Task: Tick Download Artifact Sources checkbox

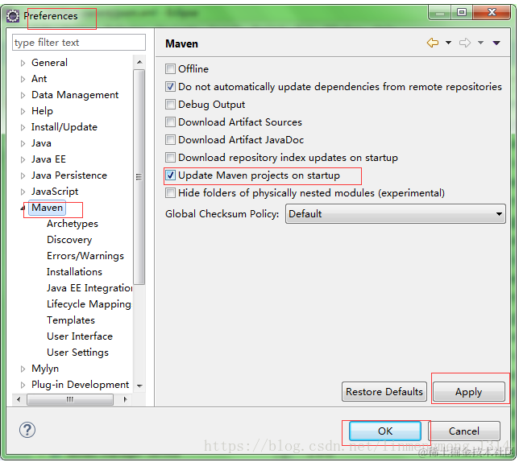Action: coord(171,122)
